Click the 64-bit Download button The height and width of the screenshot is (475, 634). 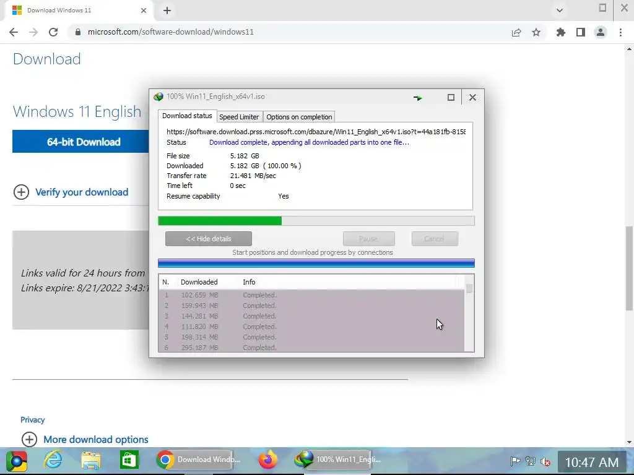pos(81,142)
